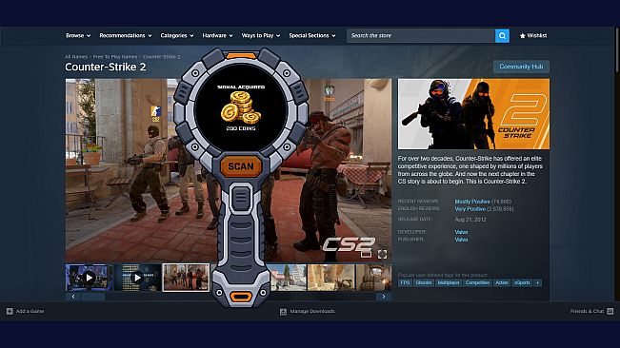Select the Shooter tag
This screenshot has width=620, height=348.
[x=424, y=283]
